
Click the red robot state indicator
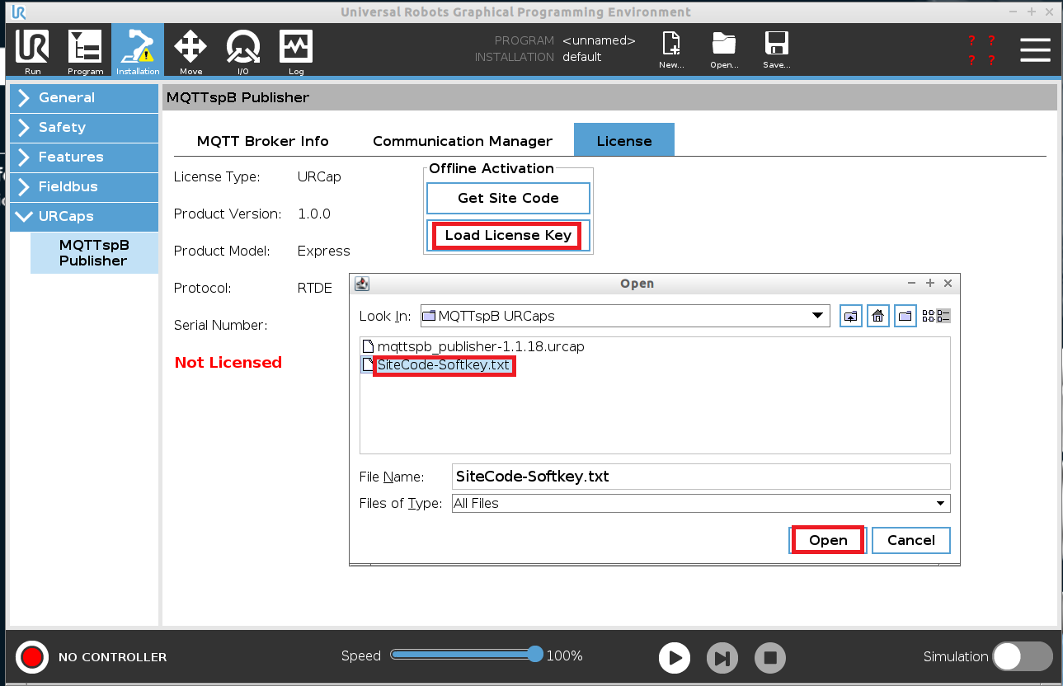coord(32,657)
